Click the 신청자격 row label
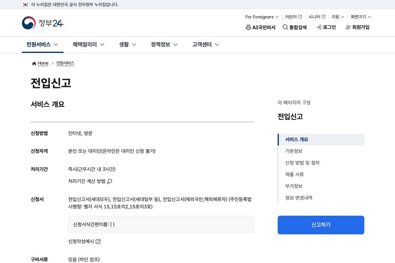The height and width of the screenshot is (263, 395). [x=39, y=151]
